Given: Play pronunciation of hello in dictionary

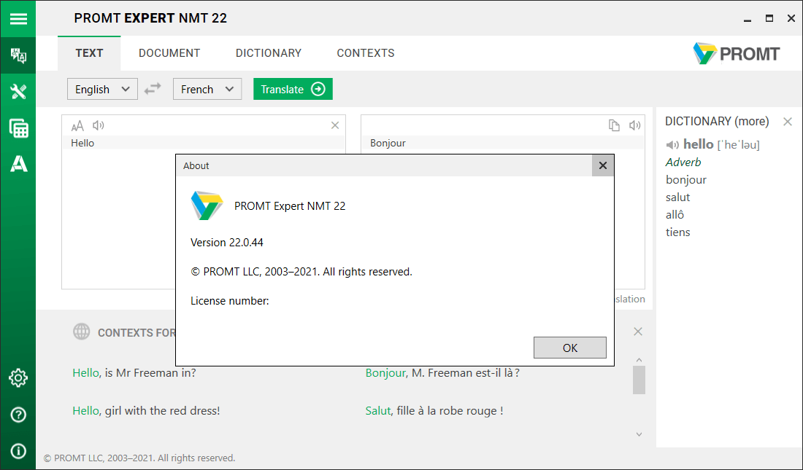Looking at the screenshot, I should tap(672, 145).
